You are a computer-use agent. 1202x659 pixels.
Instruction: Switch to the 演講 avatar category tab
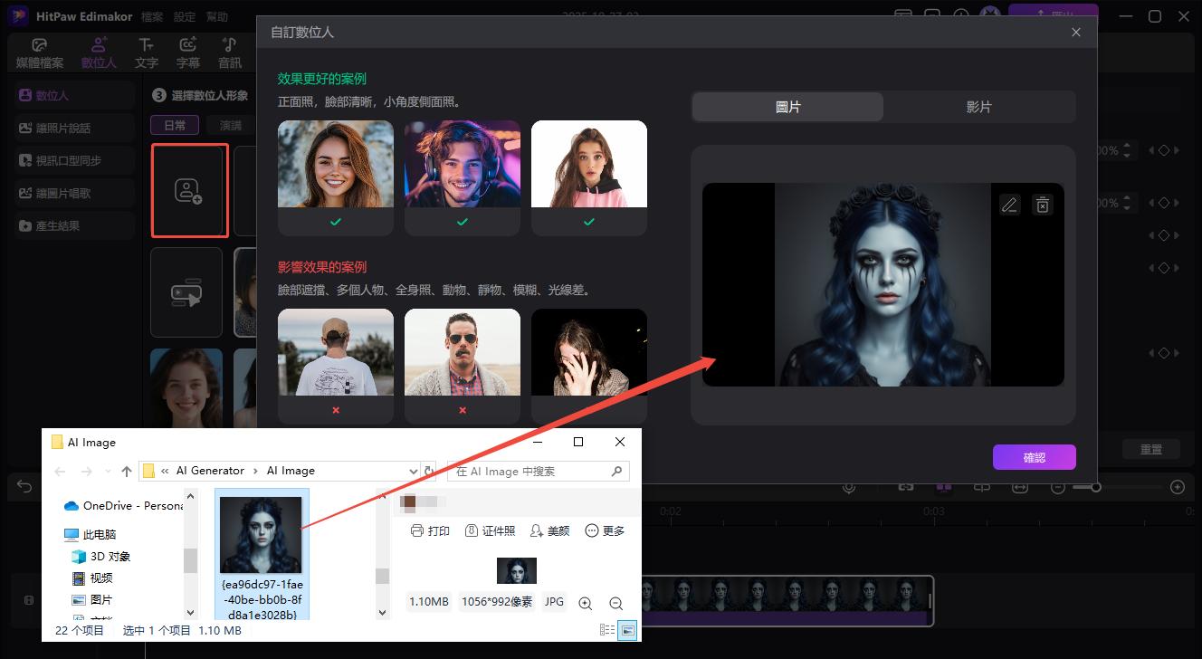coord(229,125)
